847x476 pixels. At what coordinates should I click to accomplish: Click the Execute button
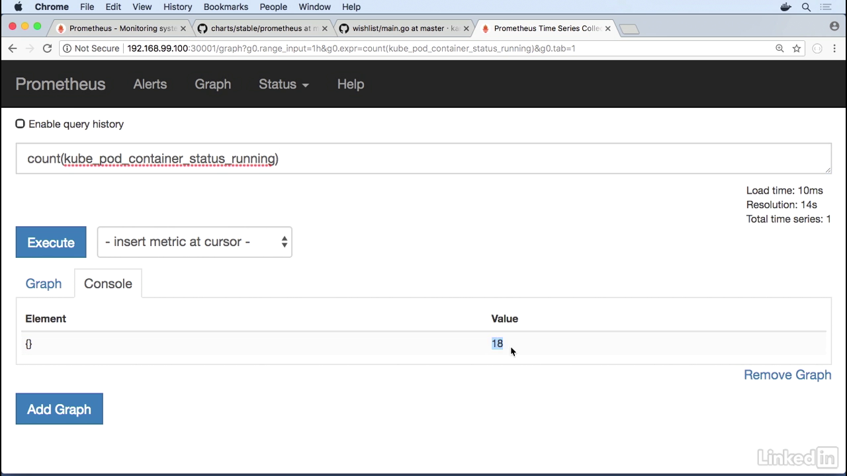[51, 243]
